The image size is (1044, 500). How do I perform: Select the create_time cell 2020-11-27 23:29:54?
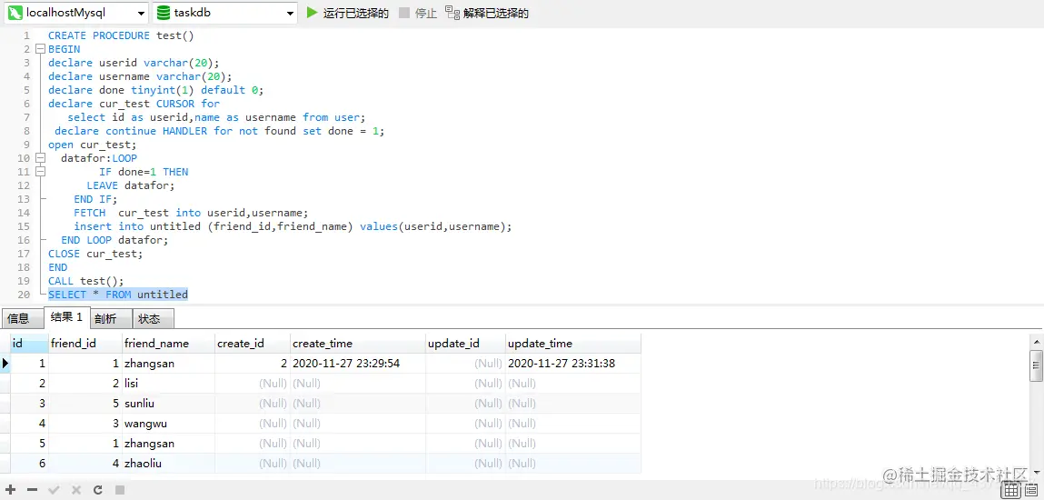[358, 364]
